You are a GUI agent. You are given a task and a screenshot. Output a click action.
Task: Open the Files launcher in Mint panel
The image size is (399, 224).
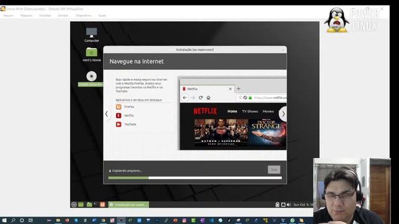pos(89,205)
